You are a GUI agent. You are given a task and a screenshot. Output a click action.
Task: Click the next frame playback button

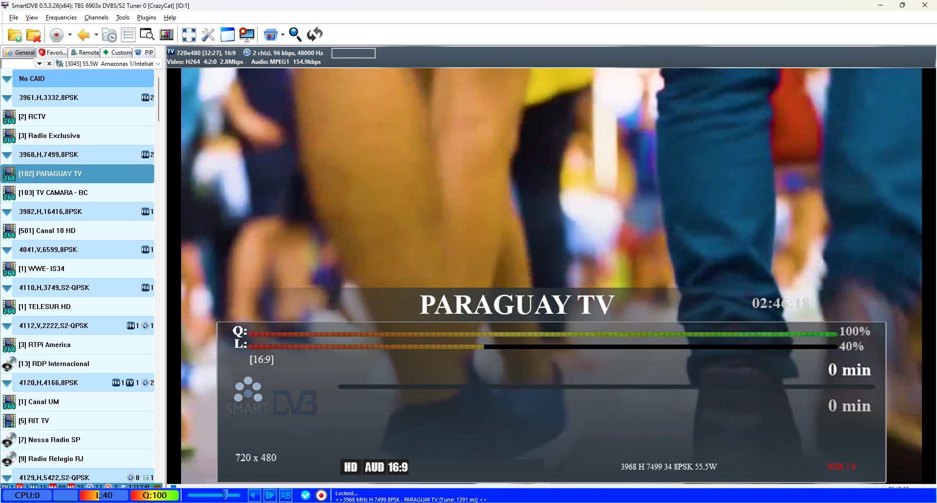[x=270, y=496]
